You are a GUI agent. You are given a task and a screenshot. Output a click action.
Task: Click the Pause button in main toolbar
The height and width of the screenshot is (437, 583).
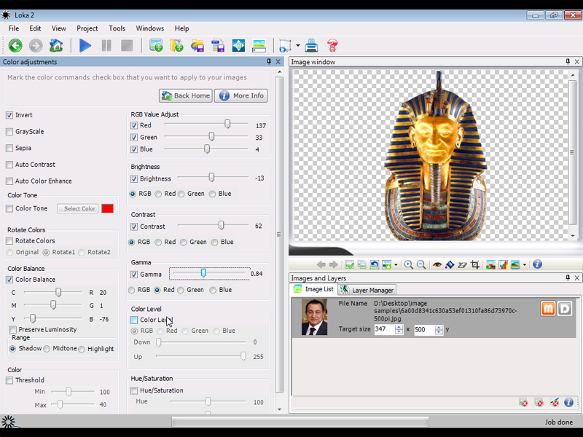click(106, 46)
